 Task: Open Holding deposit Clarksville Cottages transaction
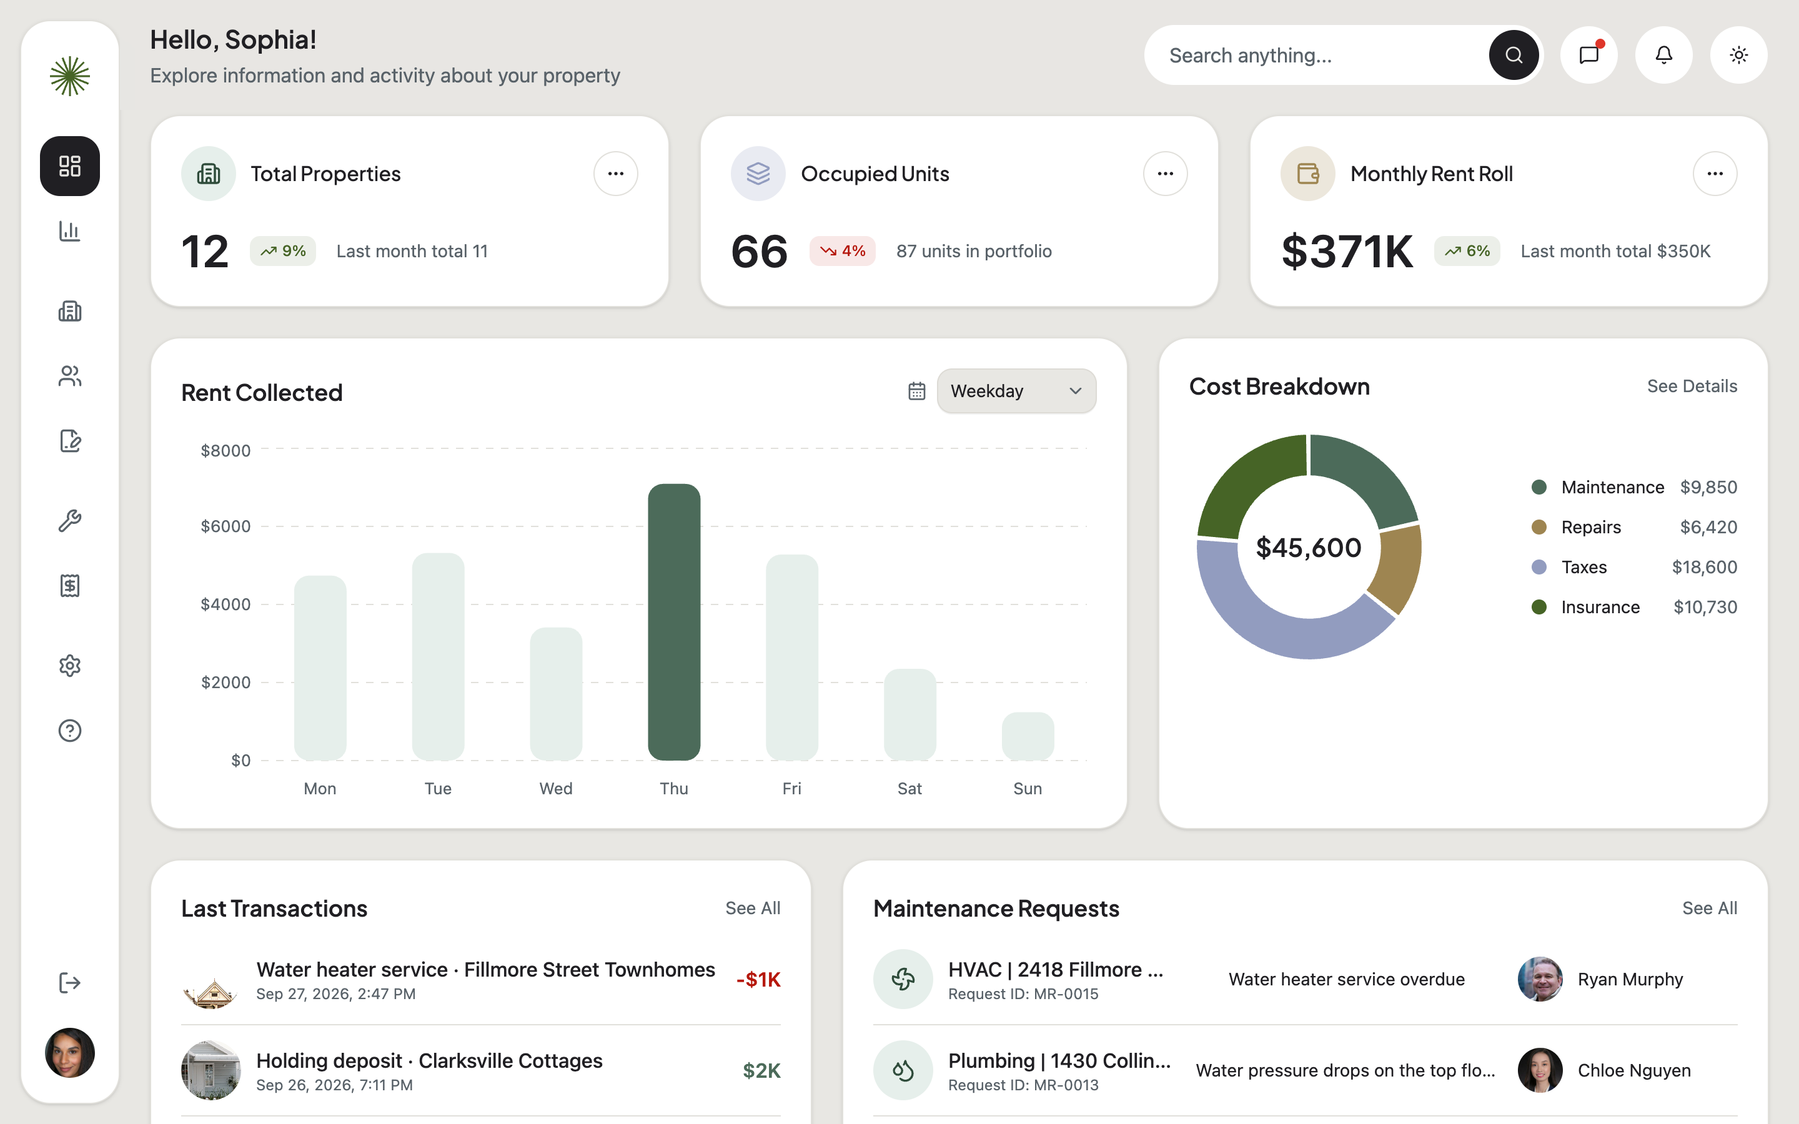(481, 1070)
